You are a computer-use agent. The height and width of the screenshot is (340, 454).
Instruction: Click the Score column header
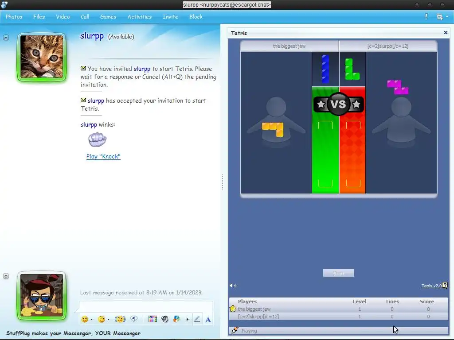427,301
